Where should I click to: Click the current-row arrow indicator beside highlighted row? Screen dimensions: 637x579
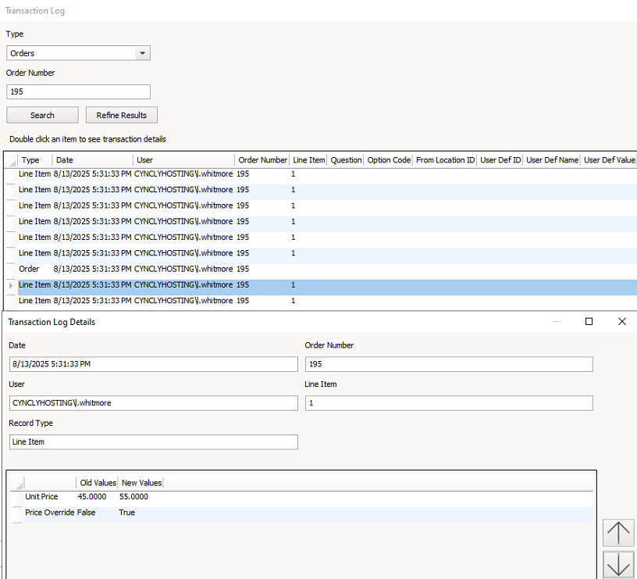coord(10,286)
